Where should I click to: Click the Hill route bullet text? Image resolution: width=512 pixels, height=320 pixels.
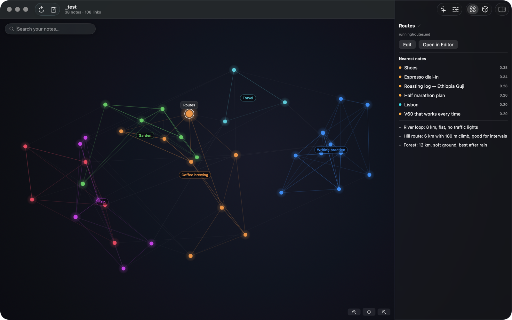(x=455, y=136)
